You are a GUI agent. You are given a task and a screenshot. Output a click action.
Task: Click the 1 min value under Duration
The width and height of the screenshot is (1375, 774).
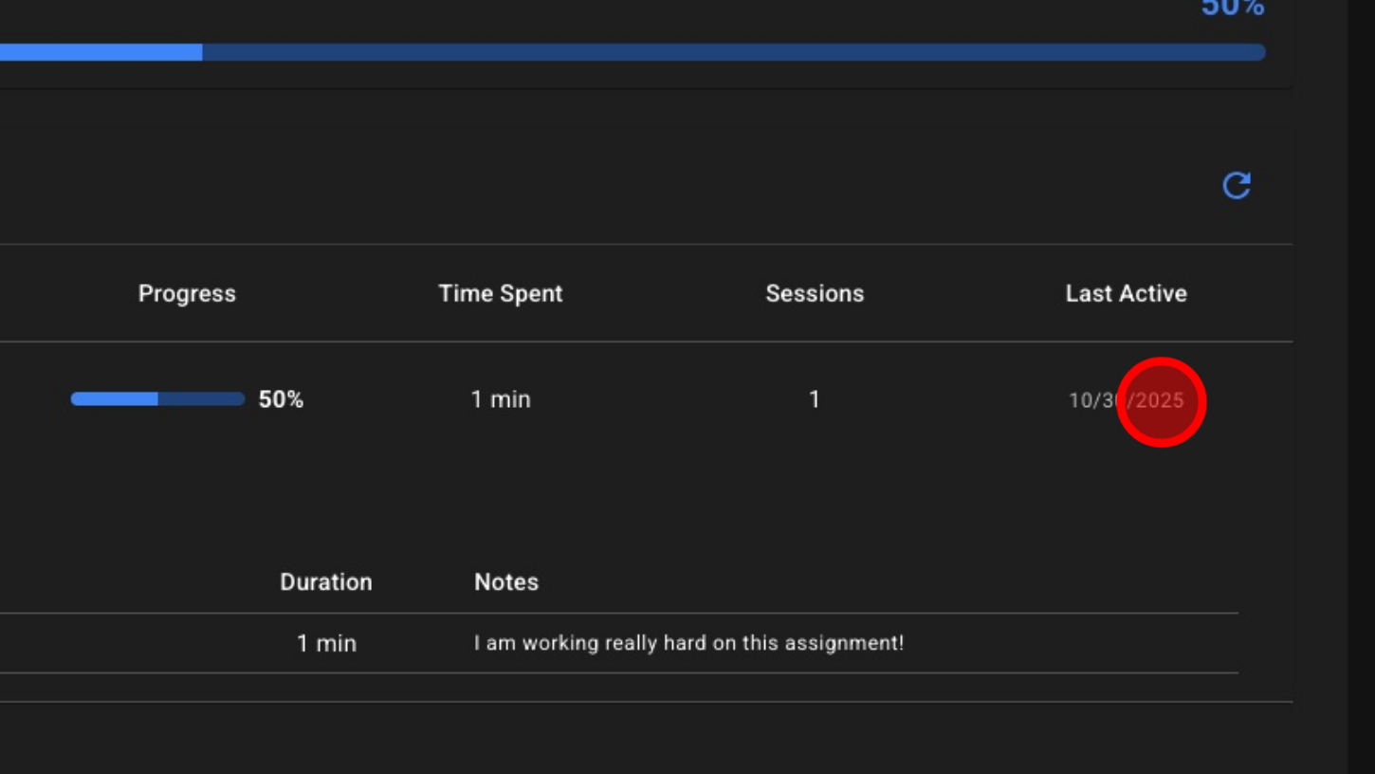pos(326,643)
